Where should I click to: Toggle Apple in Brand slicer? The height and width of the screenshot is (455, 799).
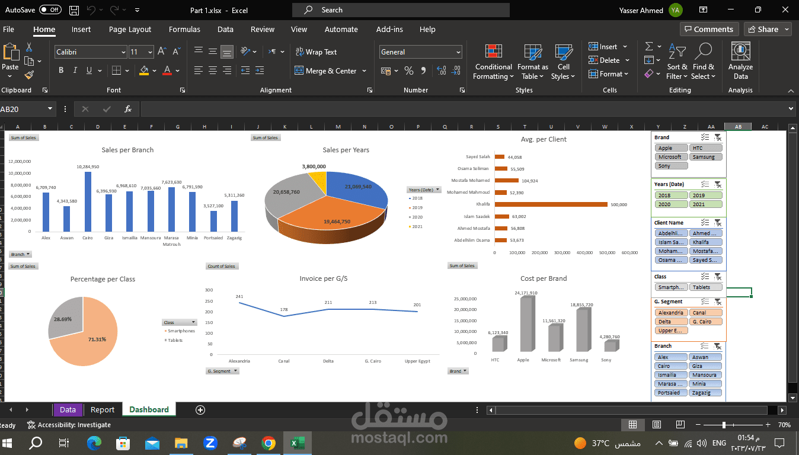[x=672, y=148]
